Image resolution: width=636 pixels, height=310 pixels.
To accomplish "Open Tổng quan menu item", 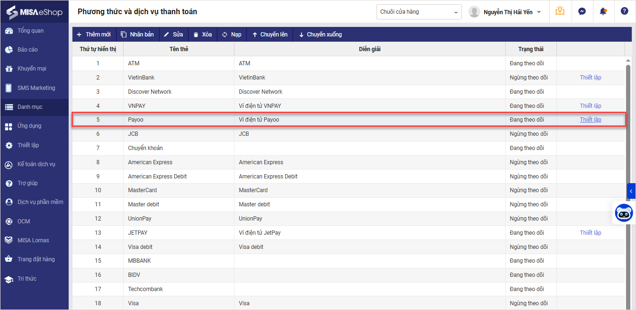I will [30, 31].
